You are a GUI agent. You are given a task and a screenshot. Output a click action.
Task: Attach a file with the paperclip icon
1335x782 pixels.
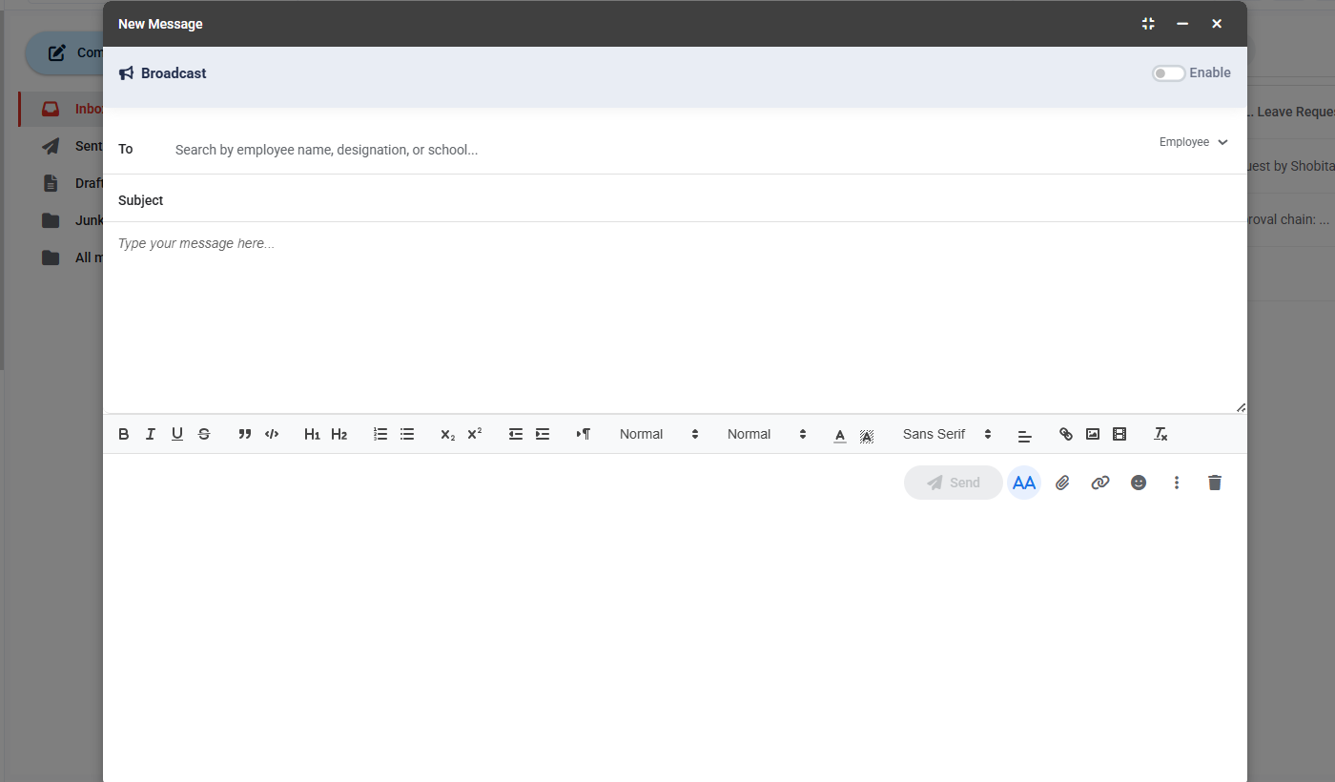pos(1062,483)
